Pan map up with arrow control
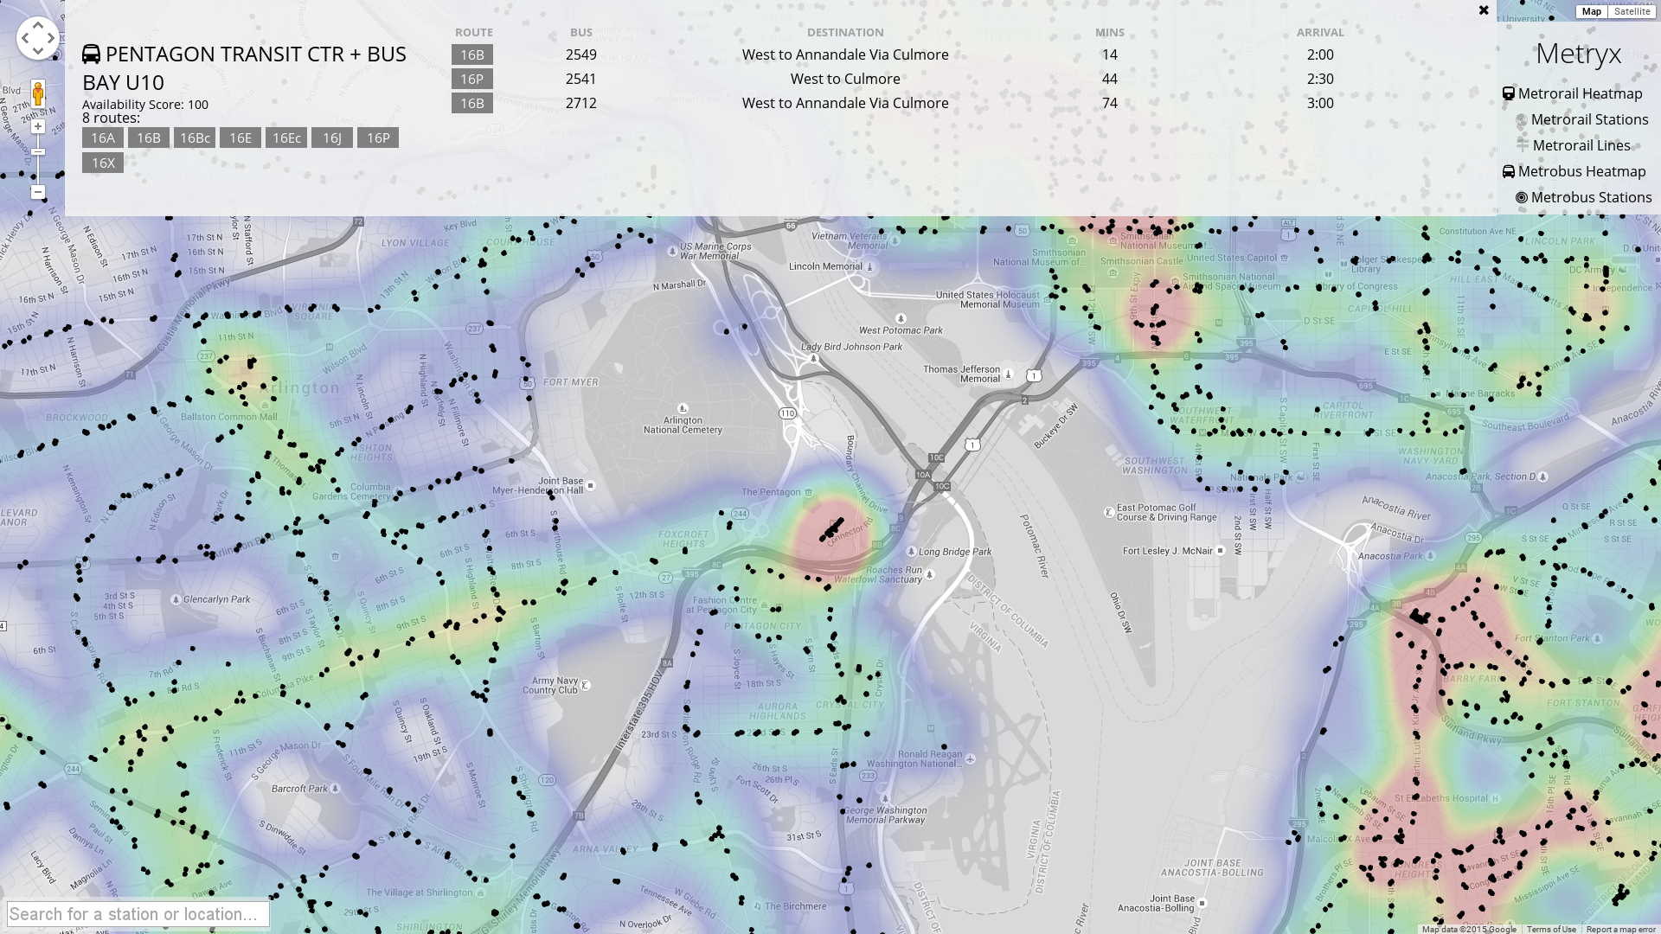Image resolution: width=1661 pixels, height=934 pixels. tap(38, 25)
